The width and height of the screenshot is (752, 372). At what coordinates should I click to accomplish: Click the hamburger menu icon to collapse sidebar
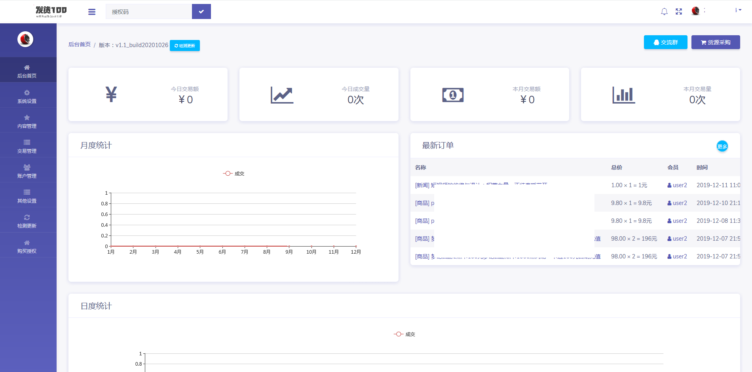pyautogui.click(x=92, y=12)
